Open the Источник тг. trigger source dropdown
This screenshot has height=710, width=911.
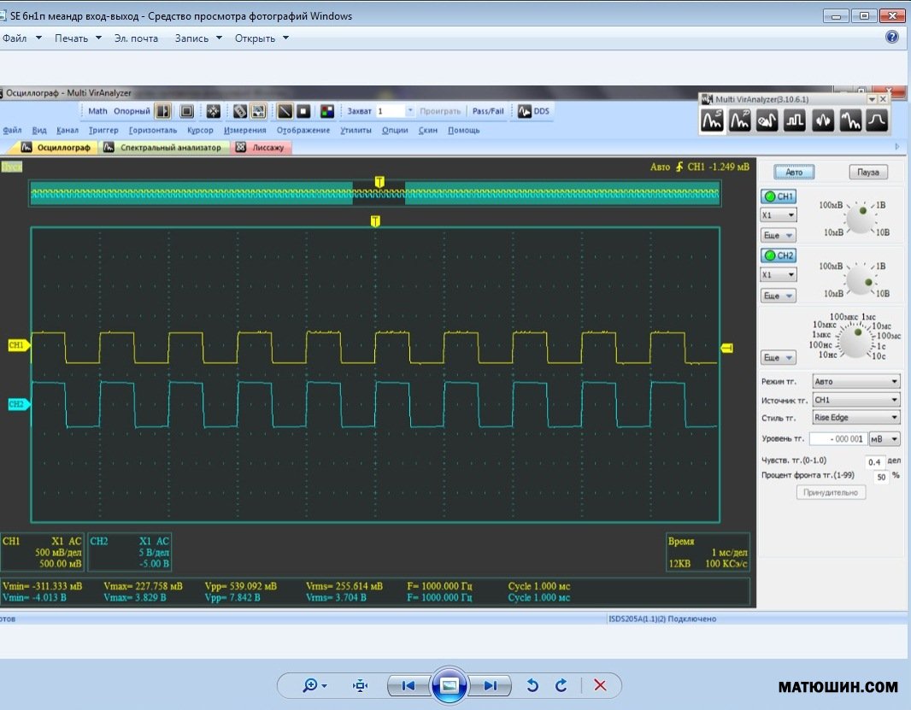855,400
